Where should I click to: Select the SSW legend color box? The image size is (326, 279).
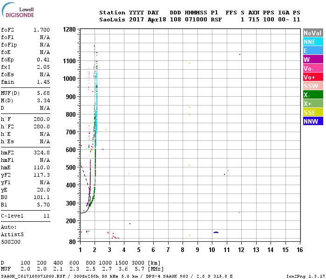pyautogui.click(x=312, y=86)
